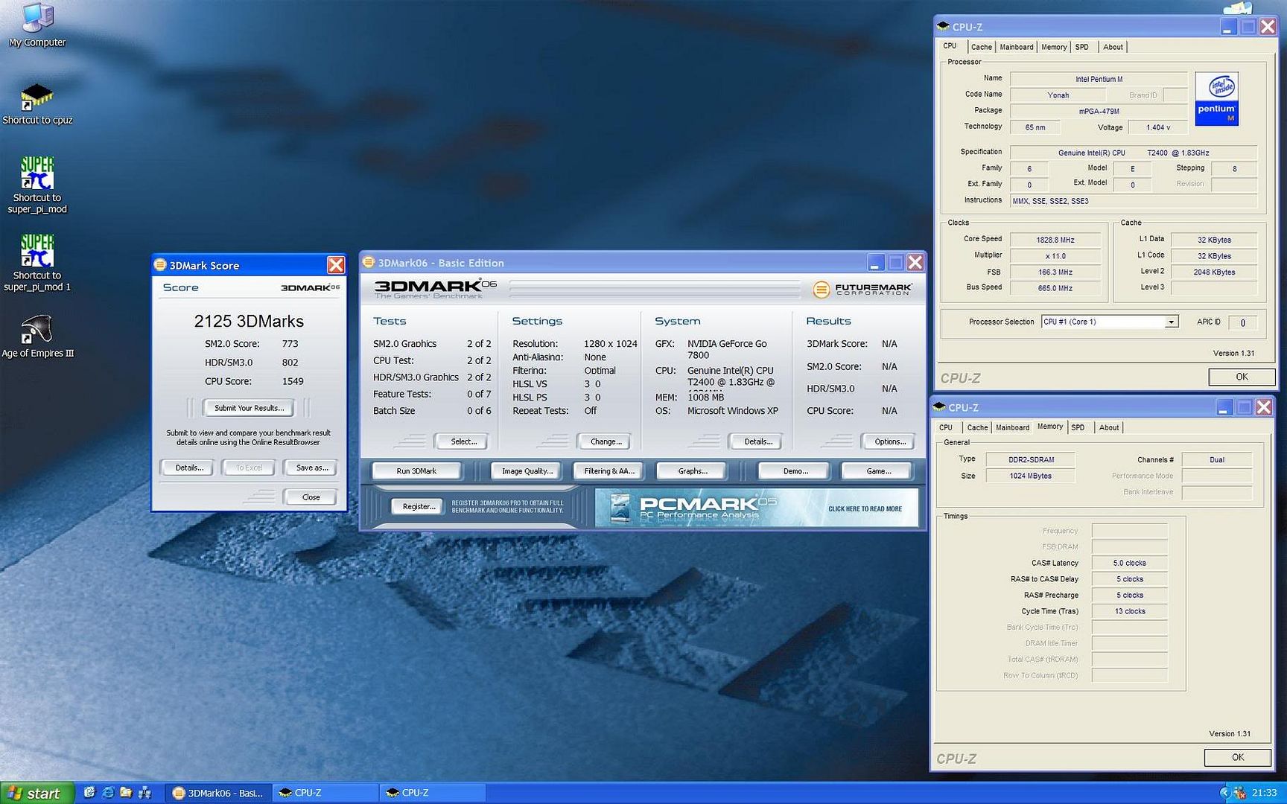Open the Processor Selection dropdown
Screen dimensions: 1287x804
point(1172,322)
